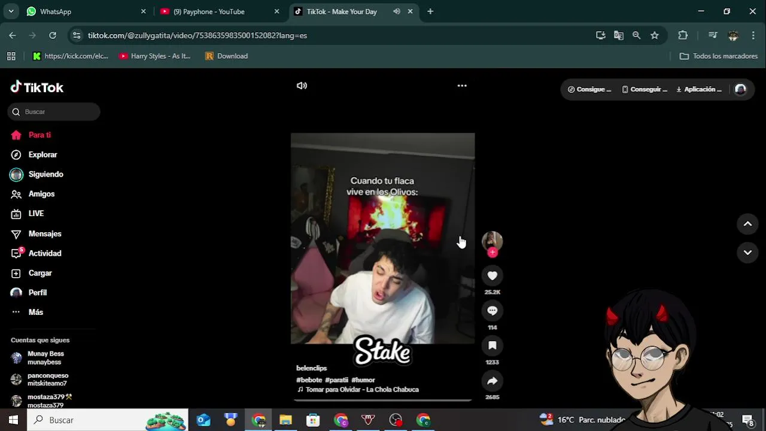Click the #paratii hashtag

click(336, 380)
